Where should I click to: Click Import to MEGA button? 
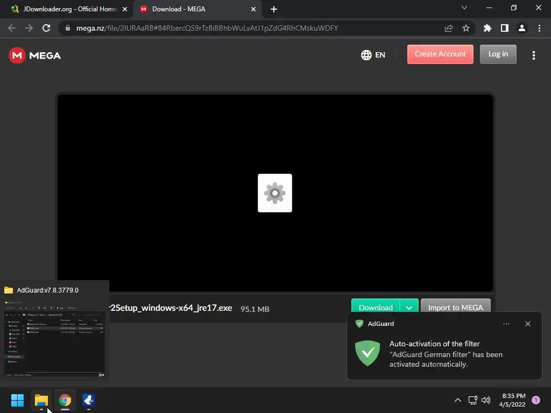tap(455, 307)
